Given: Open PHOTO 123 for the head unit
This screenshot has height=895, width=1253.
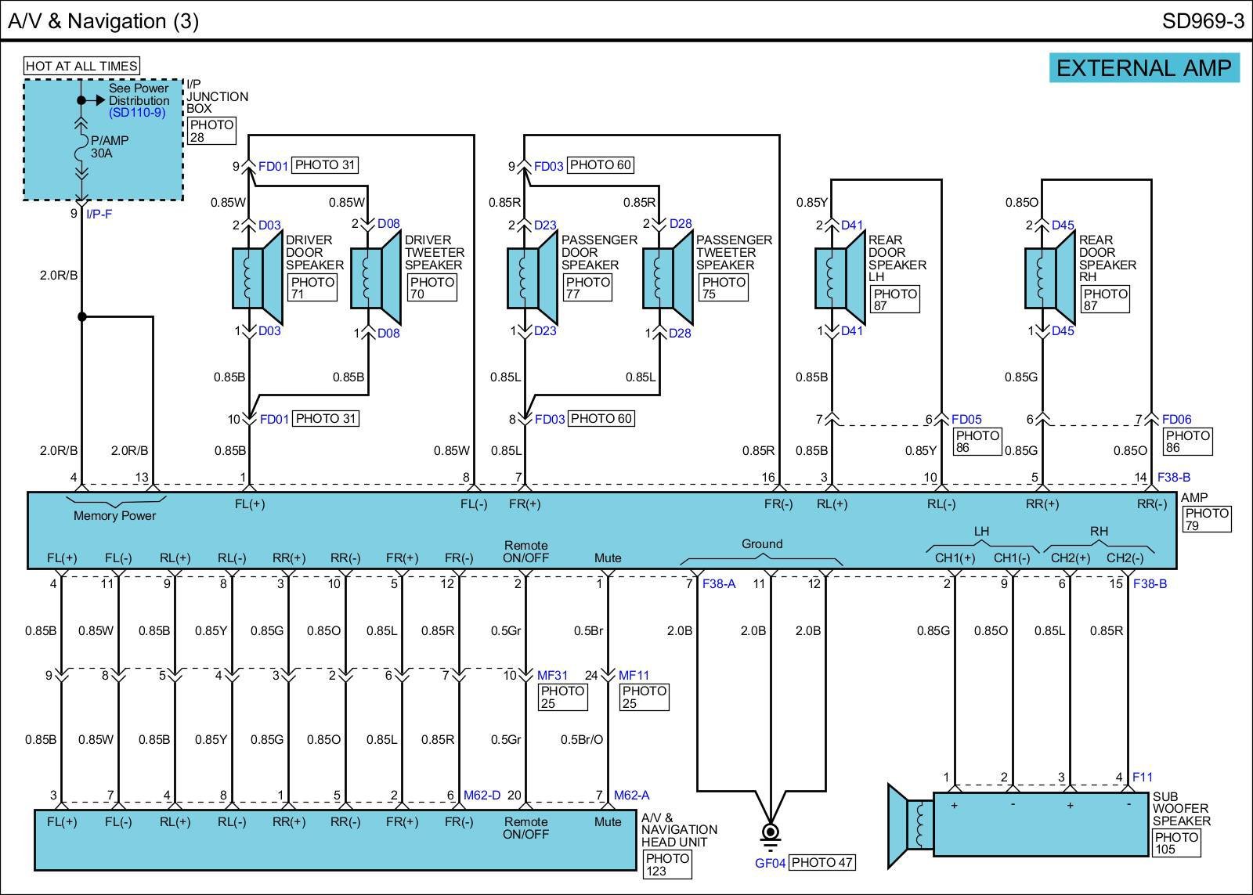Looking at the screenshot, I should pos(667,864).
